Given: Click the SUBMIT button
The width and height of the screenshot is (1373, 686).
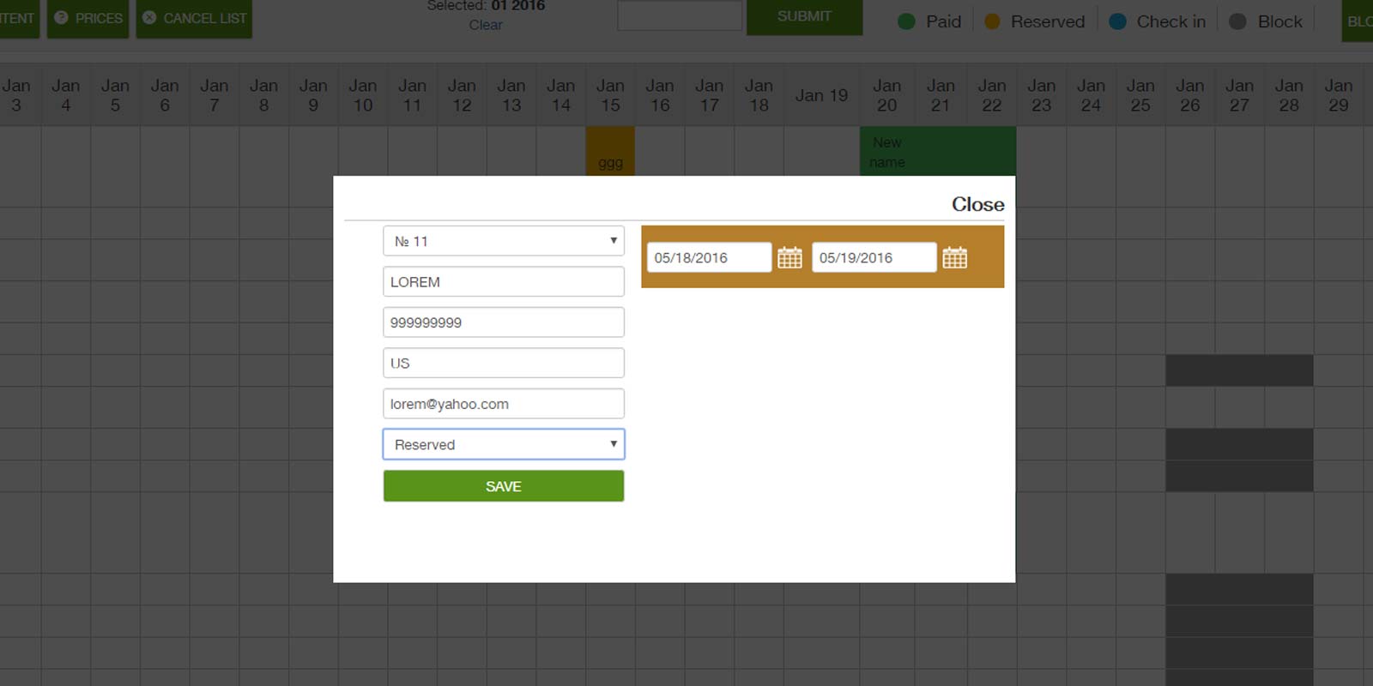Looking at the screenshot, I should 804,16.
